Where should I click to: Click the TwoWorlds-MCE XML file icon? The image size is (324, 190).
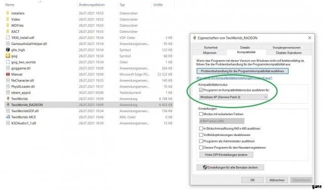8,117
